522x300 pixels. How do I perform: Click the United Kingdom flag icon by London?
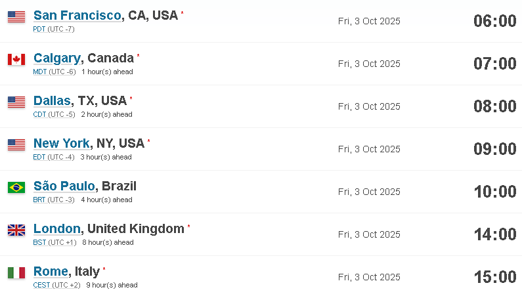point(16,230)
